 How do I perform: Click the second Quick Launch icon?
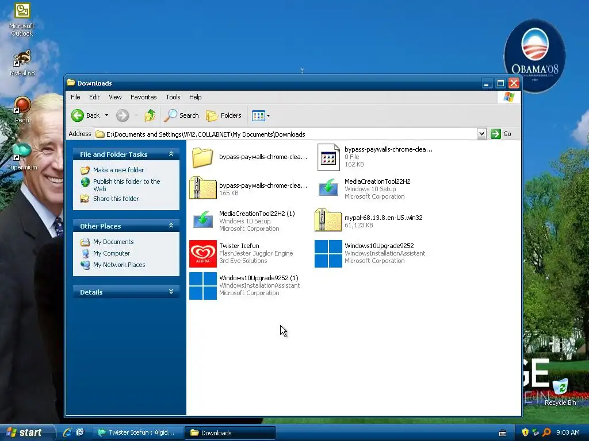80,432
